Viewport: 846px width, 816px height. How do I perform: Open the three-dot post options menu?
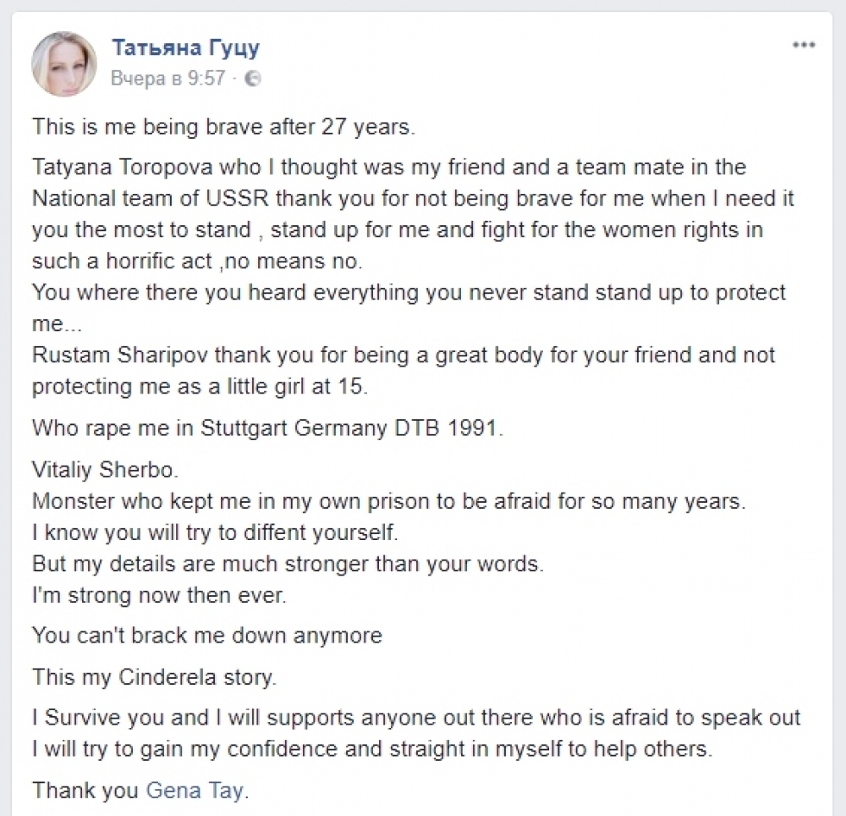click(803, 45)
